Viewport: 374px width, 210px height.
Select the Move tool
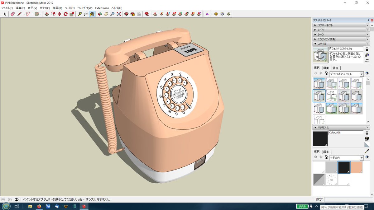(59, 14)
